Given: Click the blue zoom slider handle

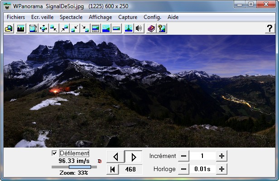Looking at the screenshot, I should pyautogui.click(x=80, y=167).
